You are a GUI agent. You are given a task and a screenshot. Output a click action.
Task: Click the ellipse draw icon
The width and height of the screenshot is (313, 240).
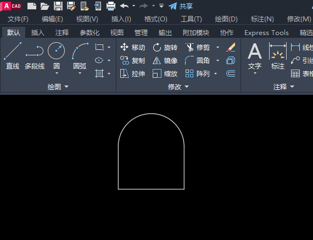(99, 60)
